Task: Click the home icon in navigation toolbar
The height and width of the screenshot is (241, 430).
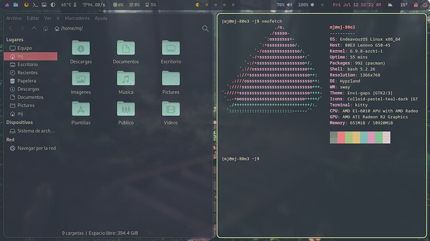Action: 45,29
